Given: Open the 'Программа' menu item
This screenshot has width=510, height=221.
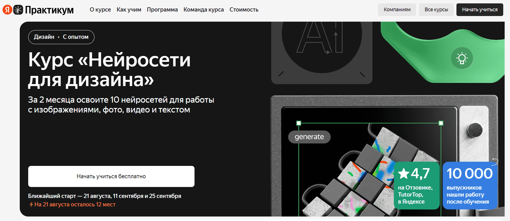Looking at the screenshot, I should coord(162,10).
